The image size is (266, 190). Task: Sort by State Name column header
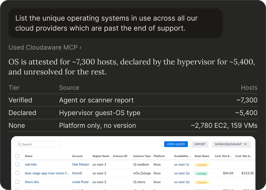[202, 156]
